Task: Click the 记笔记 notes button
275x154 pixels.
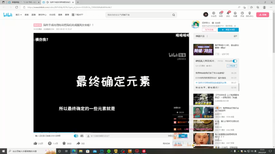Action: [178, 143]
